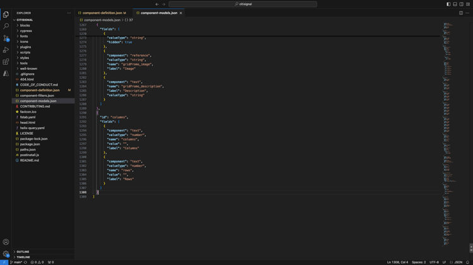Toggle the secondary side bar visibility
The height and width of the screenshot is (265, 473).
point(462,4)
